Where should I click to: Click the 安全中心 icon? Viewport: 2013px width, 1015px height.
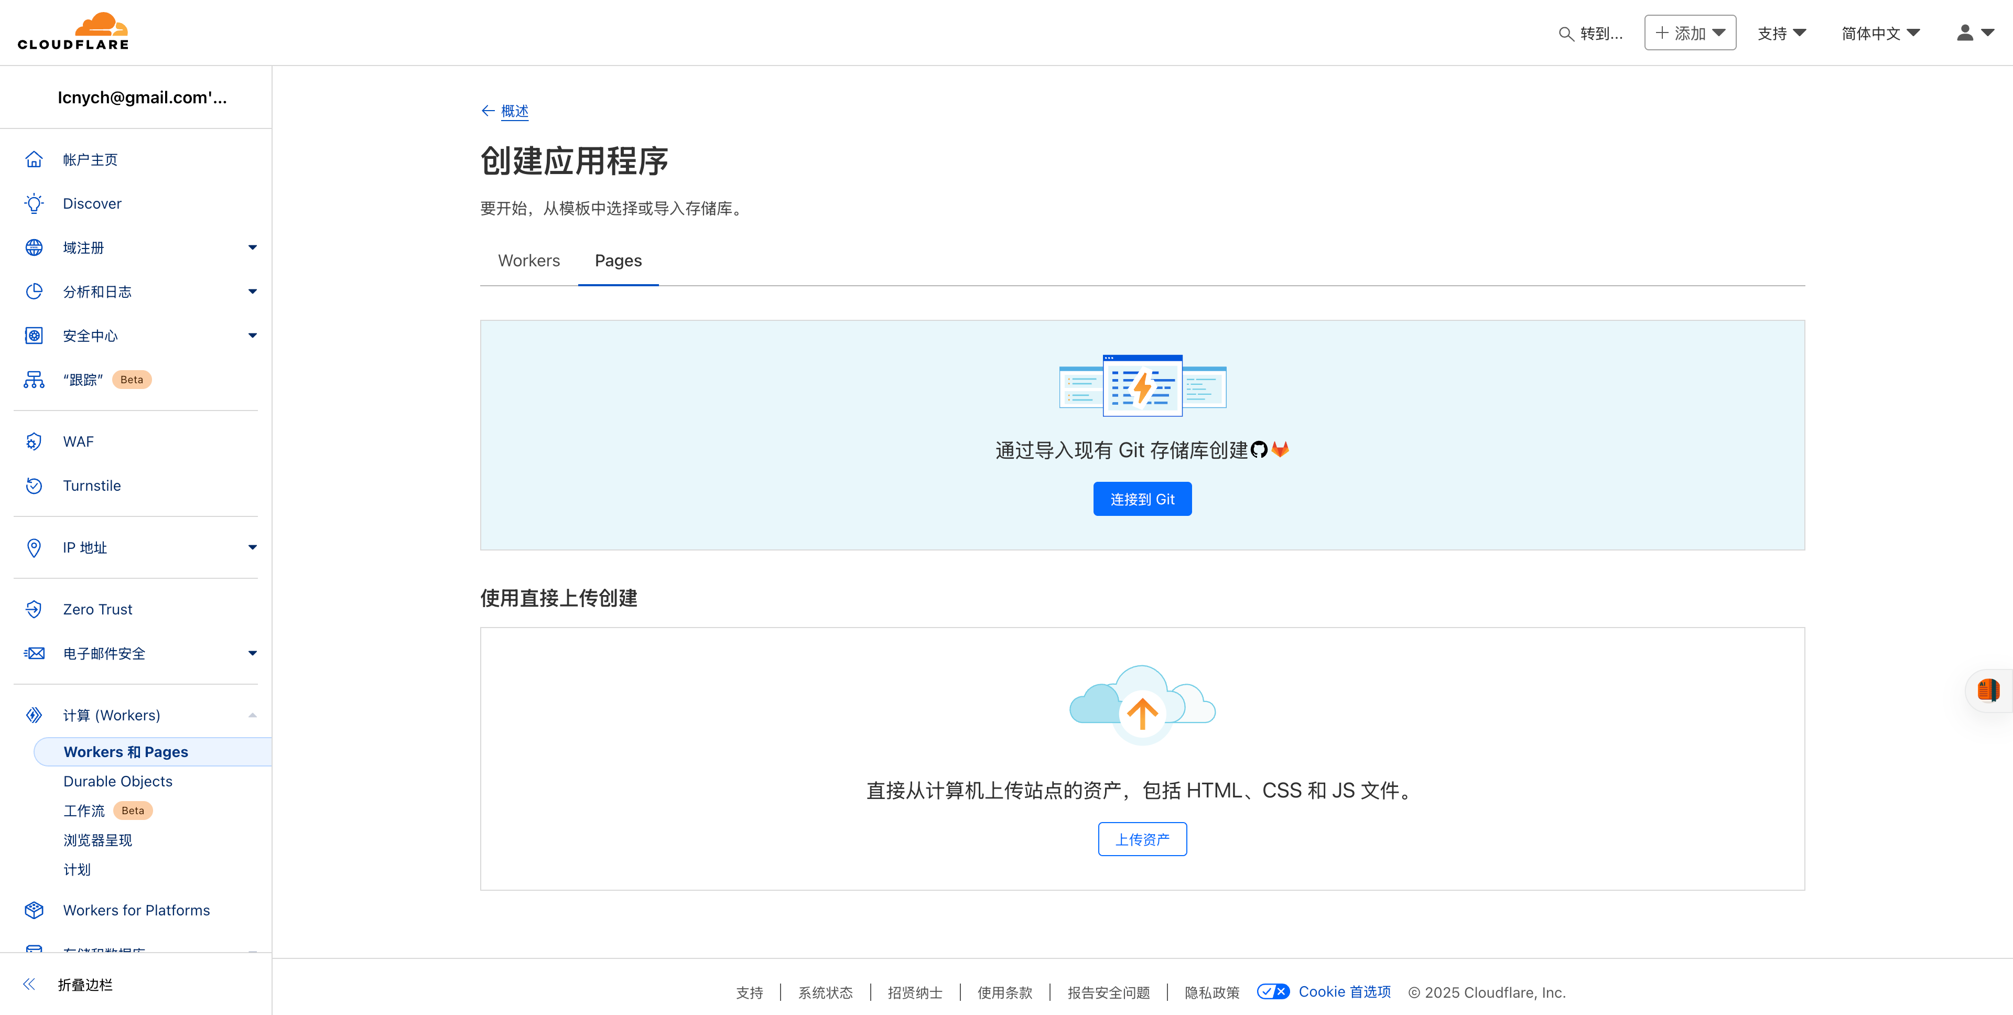click(x=34, y=336)
